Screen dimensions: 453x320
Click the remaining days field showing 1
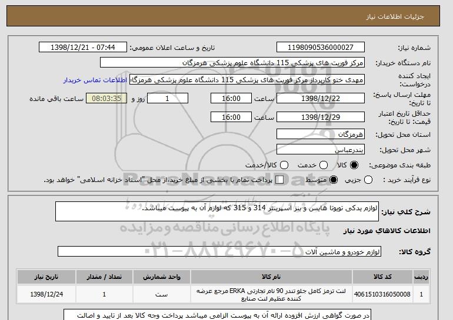coord(168,98)
